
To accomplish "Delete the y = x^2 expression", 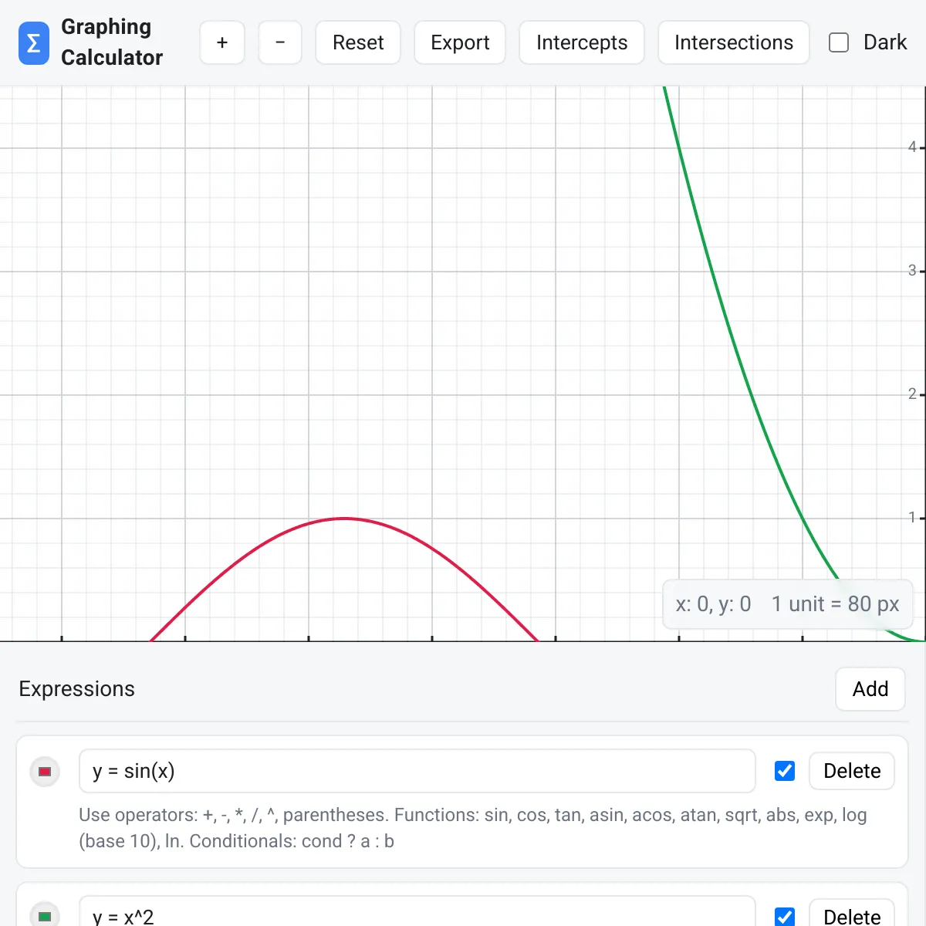I will pyautogui.click(x=852, y=916).
